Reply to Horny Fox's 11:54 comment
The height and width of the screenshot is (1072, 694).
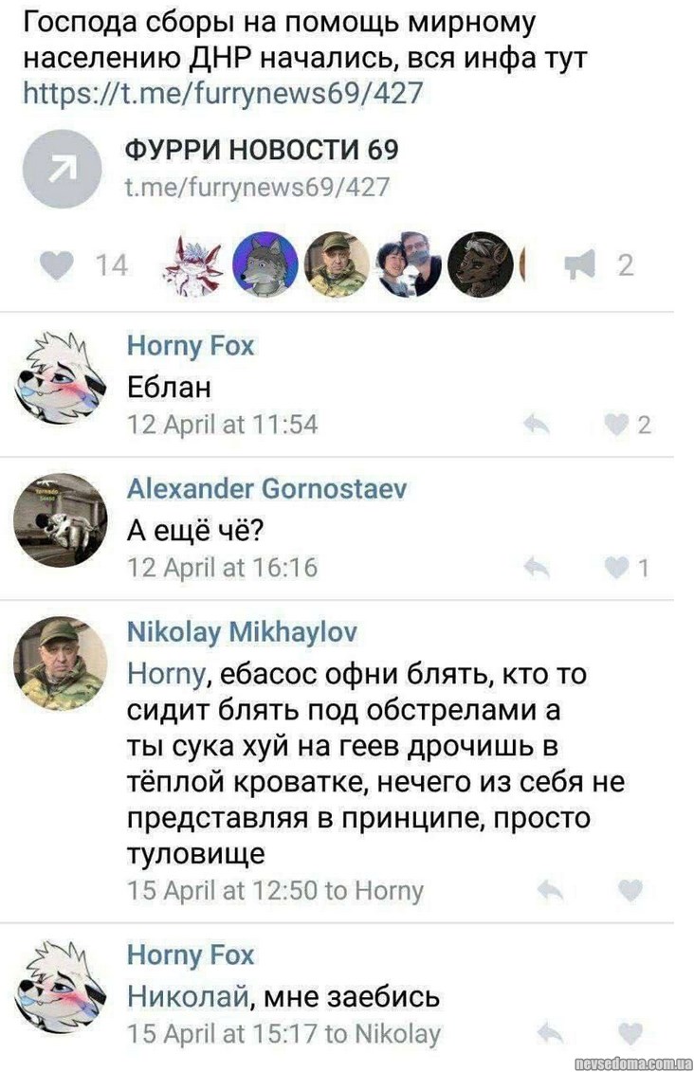tap(537, 426)
